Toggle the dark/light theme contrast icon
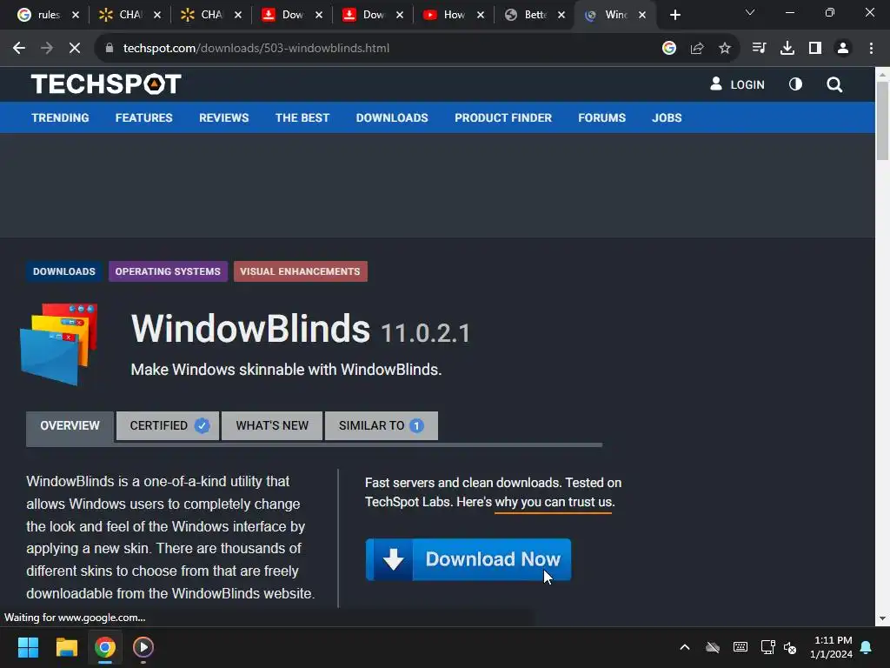 pyautogui.click(x=795, y=84)
